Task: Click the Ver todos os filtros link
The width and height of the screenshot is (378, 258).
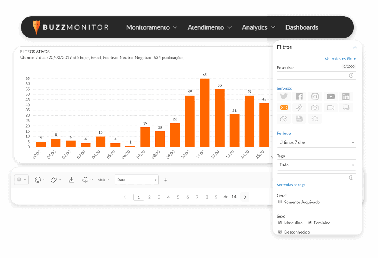Action: point(340,59)
